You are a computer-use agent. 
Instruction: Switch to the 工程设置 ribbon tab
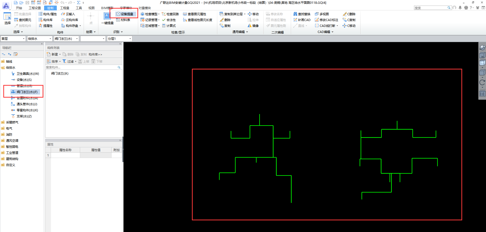[x=35, y=8]
